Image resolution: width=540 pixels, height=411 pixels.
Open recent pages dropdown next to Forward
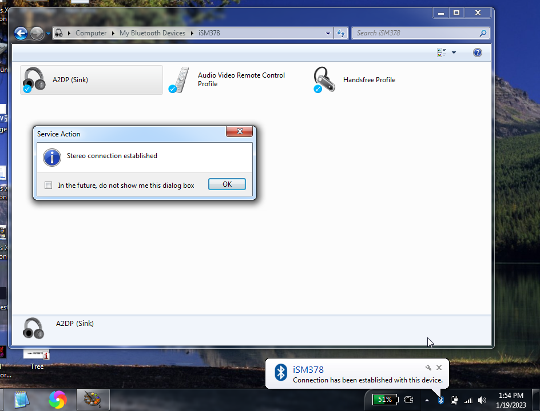click(48, 33)
